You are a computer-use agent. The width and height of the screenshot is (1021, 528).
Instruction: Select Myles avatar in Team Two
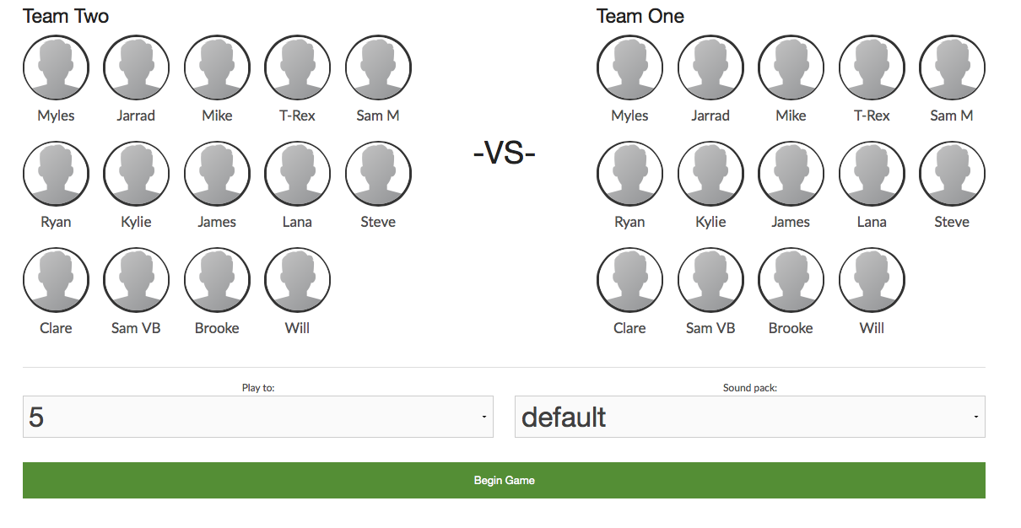pyautogui.click(x=56, y=67)
